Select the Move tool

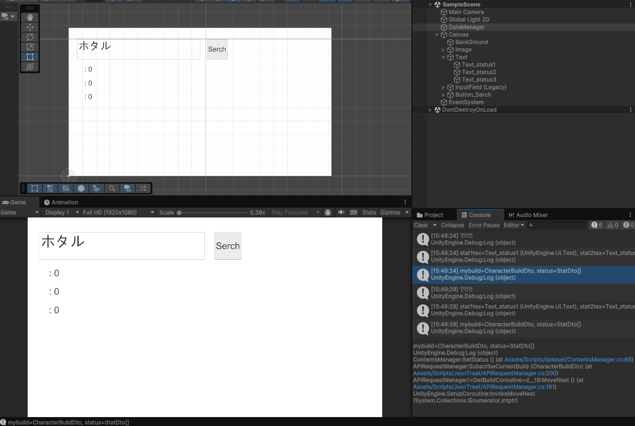(30, 27)
